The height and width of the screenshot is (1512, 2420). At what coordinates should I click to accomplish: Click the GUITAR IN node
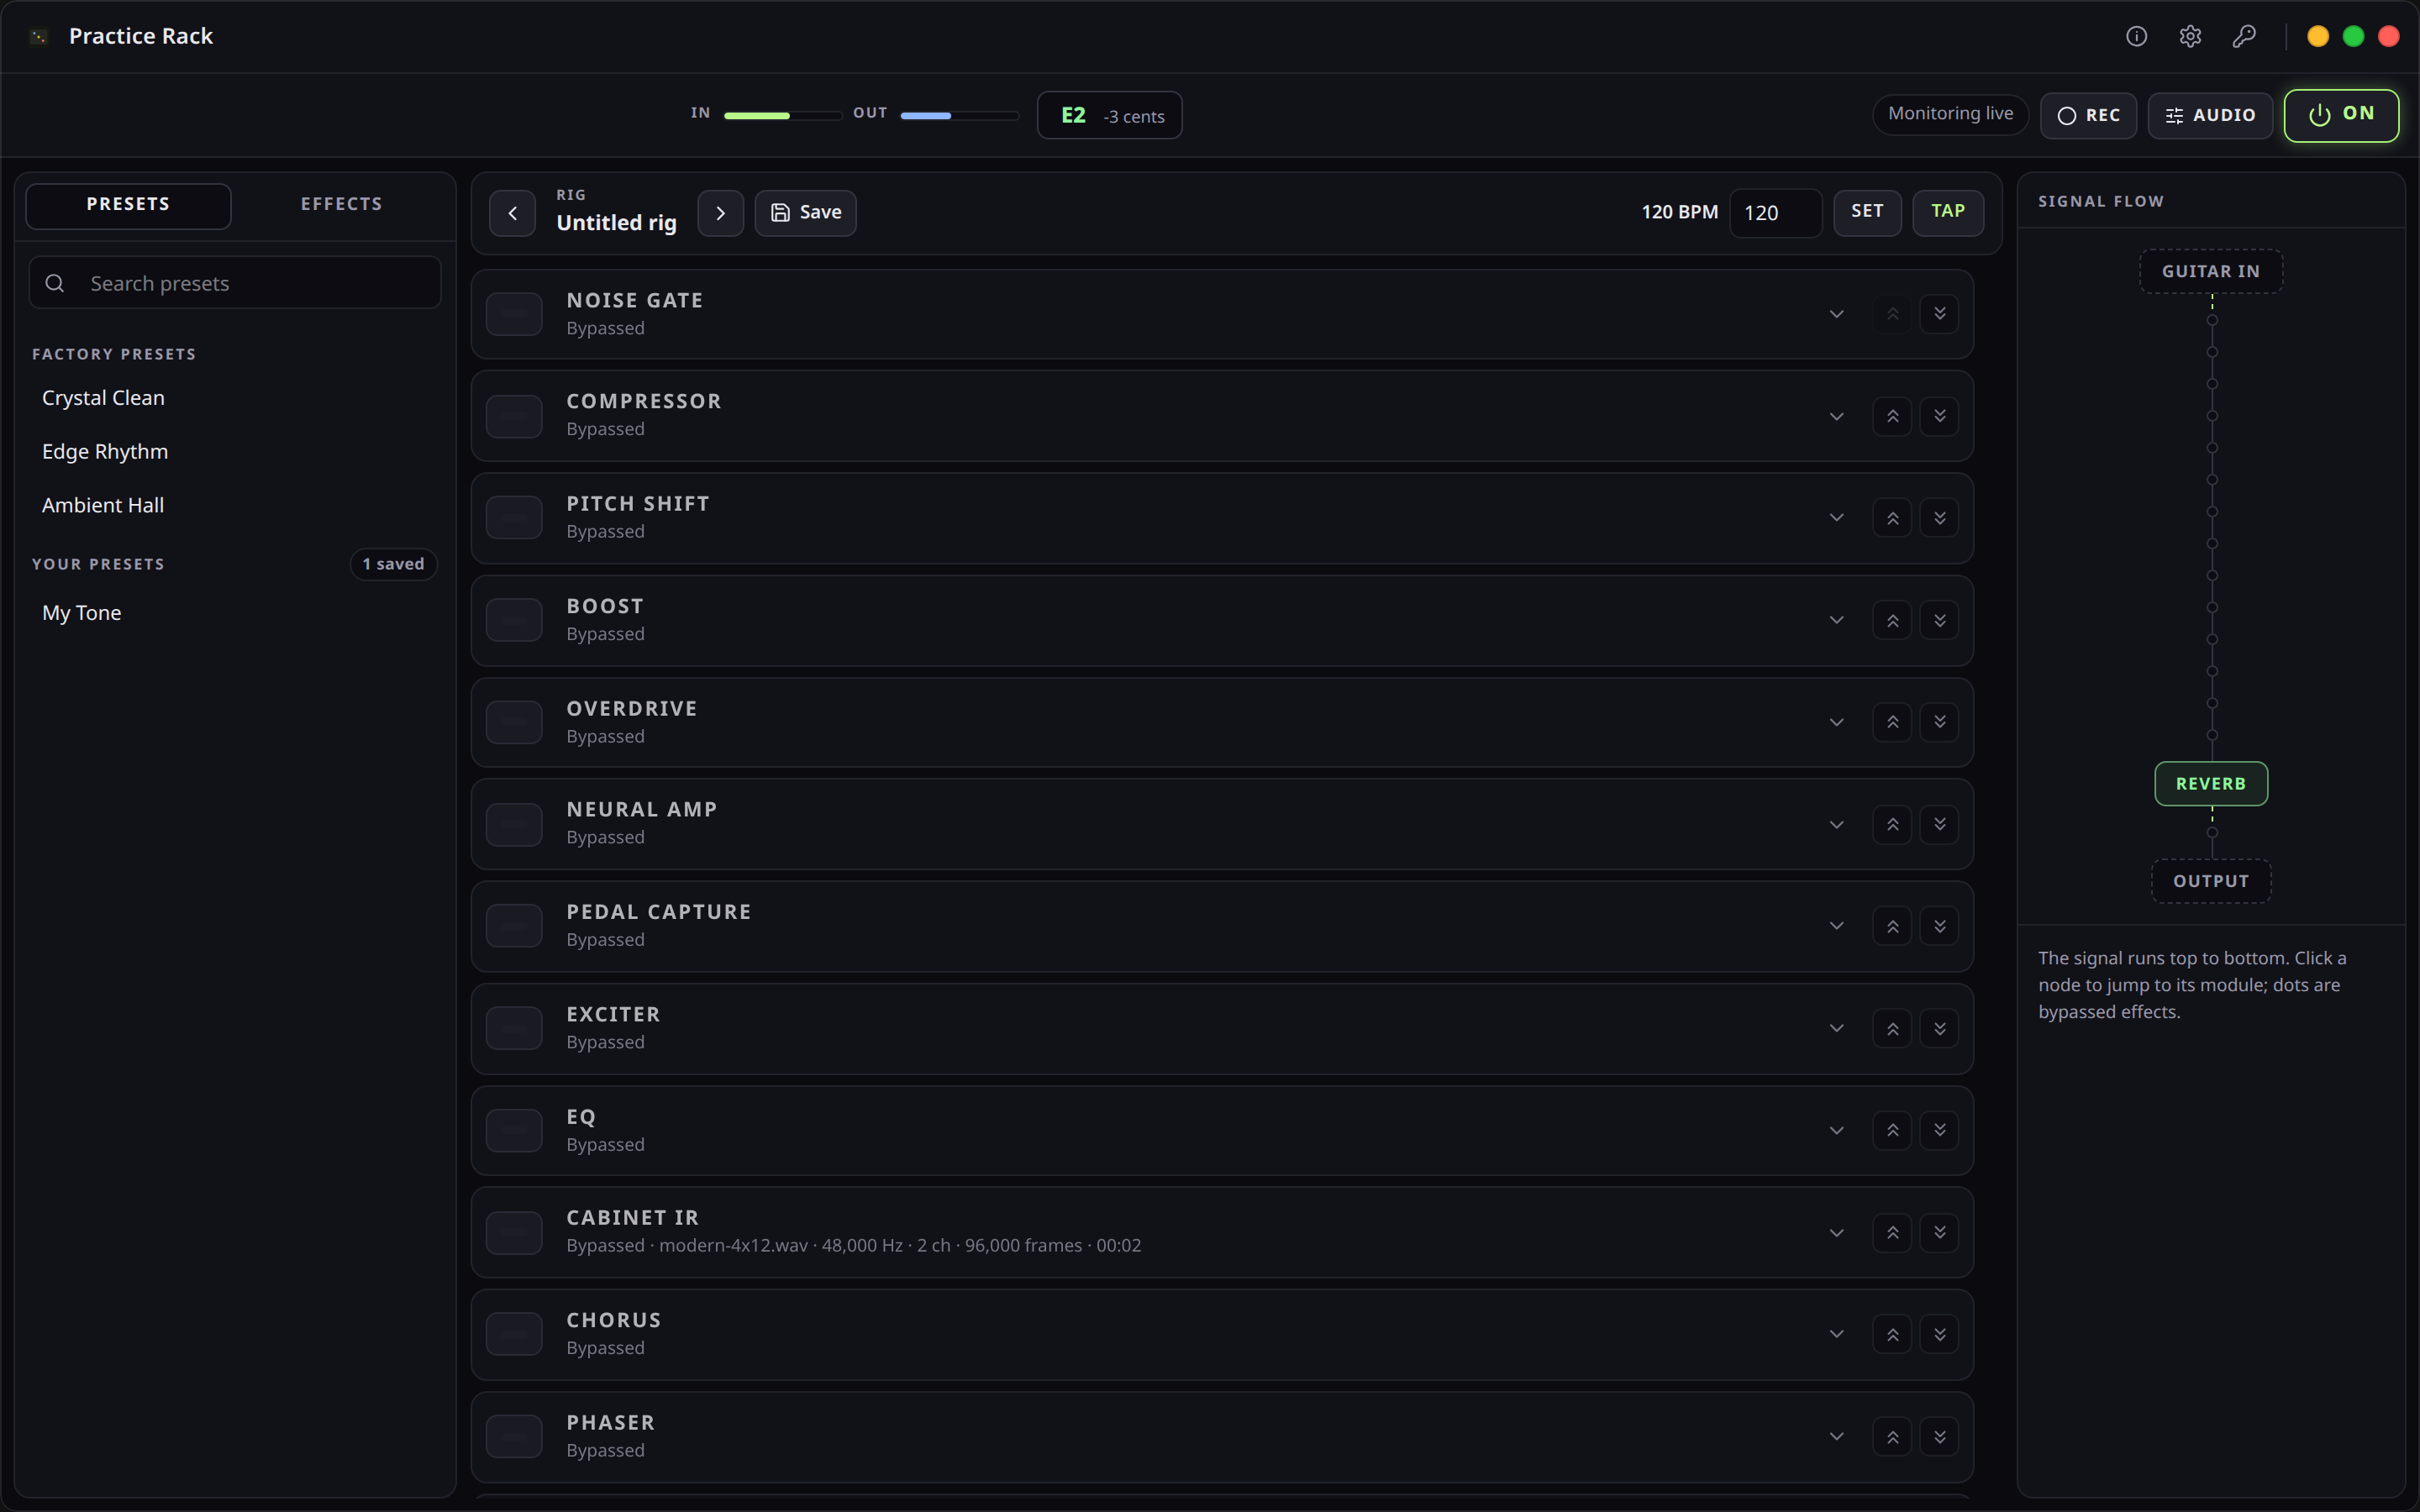pyautogui.click(x=2211, y=271)
